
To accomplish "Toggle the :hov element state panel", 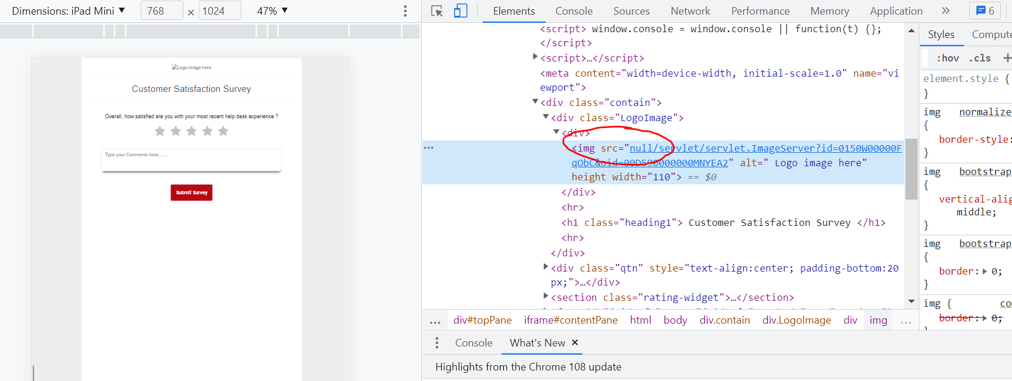I will tap(948, 58).
